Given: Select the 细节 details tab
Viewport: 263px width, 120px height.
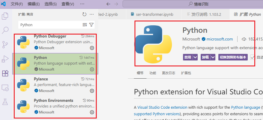Looking at the screenshot, I should pyautogui.click(x=140, y=73).
